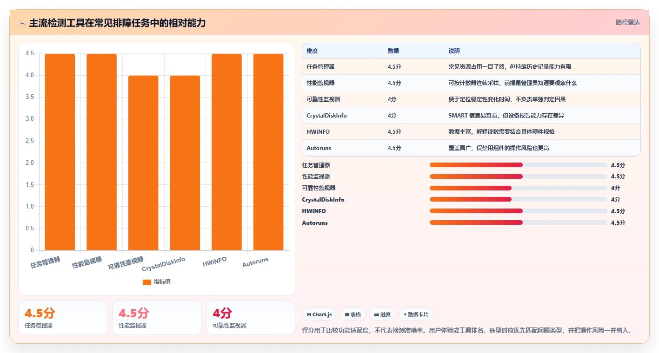Click the 任务管理器 x-axis label
The image size is (659, 353).
(x=46, y=262)
